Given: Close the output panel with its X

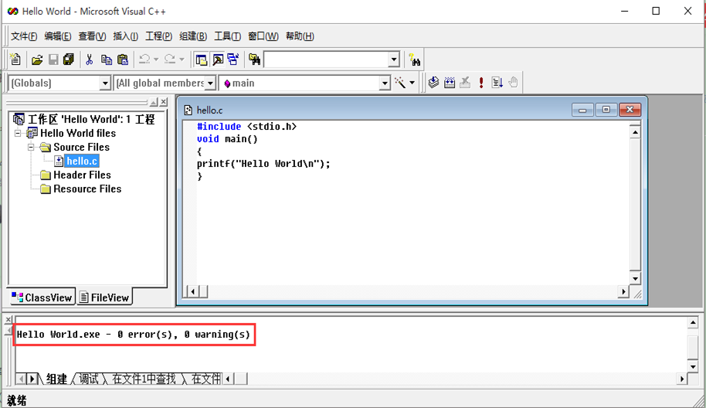Looking at the screenshot, I should point(8,320).
